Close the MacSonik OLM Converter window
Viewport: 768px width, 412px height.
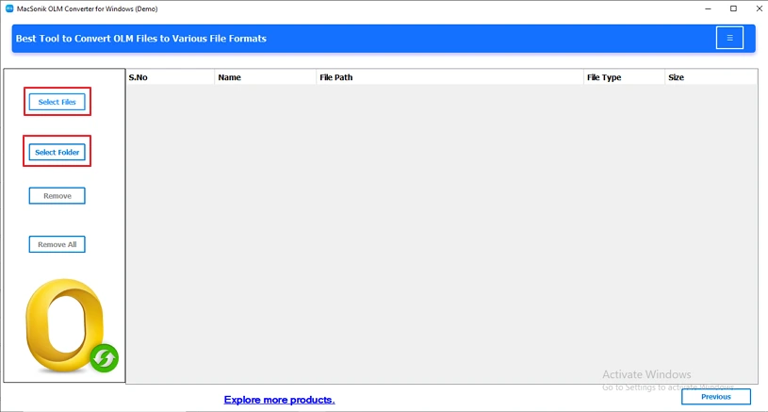click(x=759, y=8)
